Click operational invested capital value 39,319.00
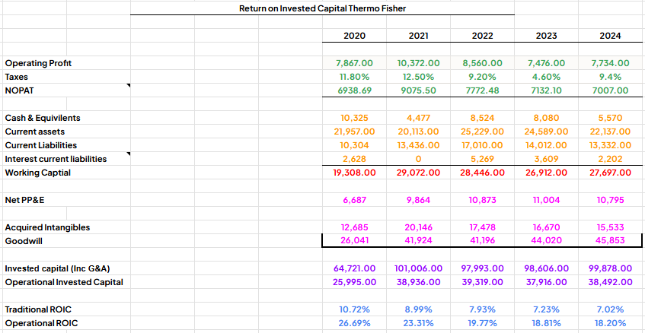 point(483,282)
